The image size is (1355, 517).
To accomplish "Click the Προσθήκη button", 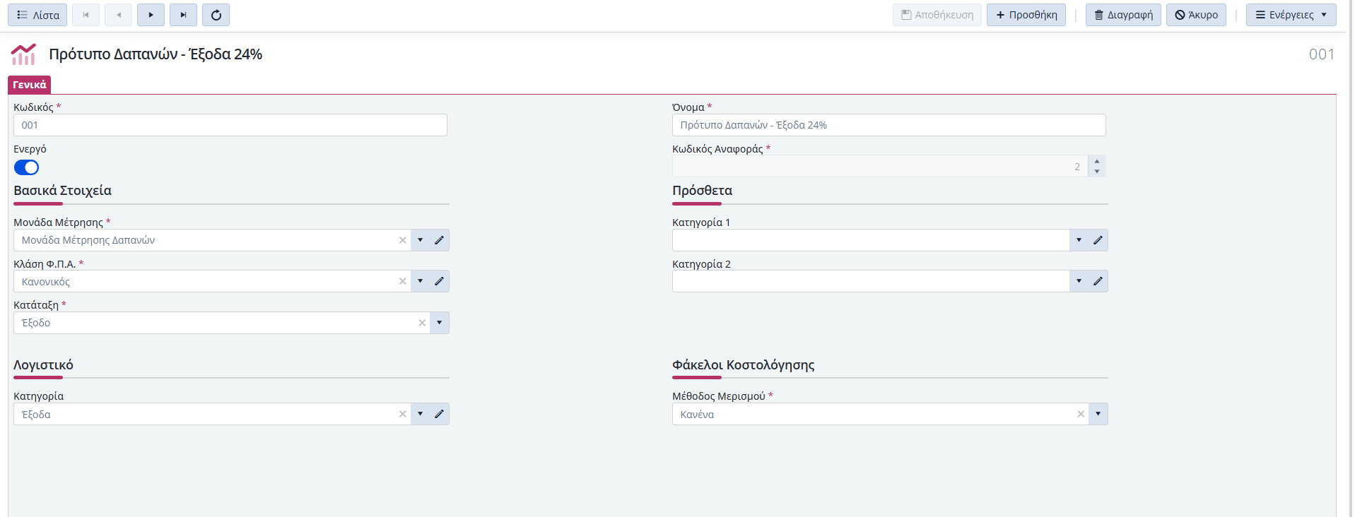I will click(1026, 15).
